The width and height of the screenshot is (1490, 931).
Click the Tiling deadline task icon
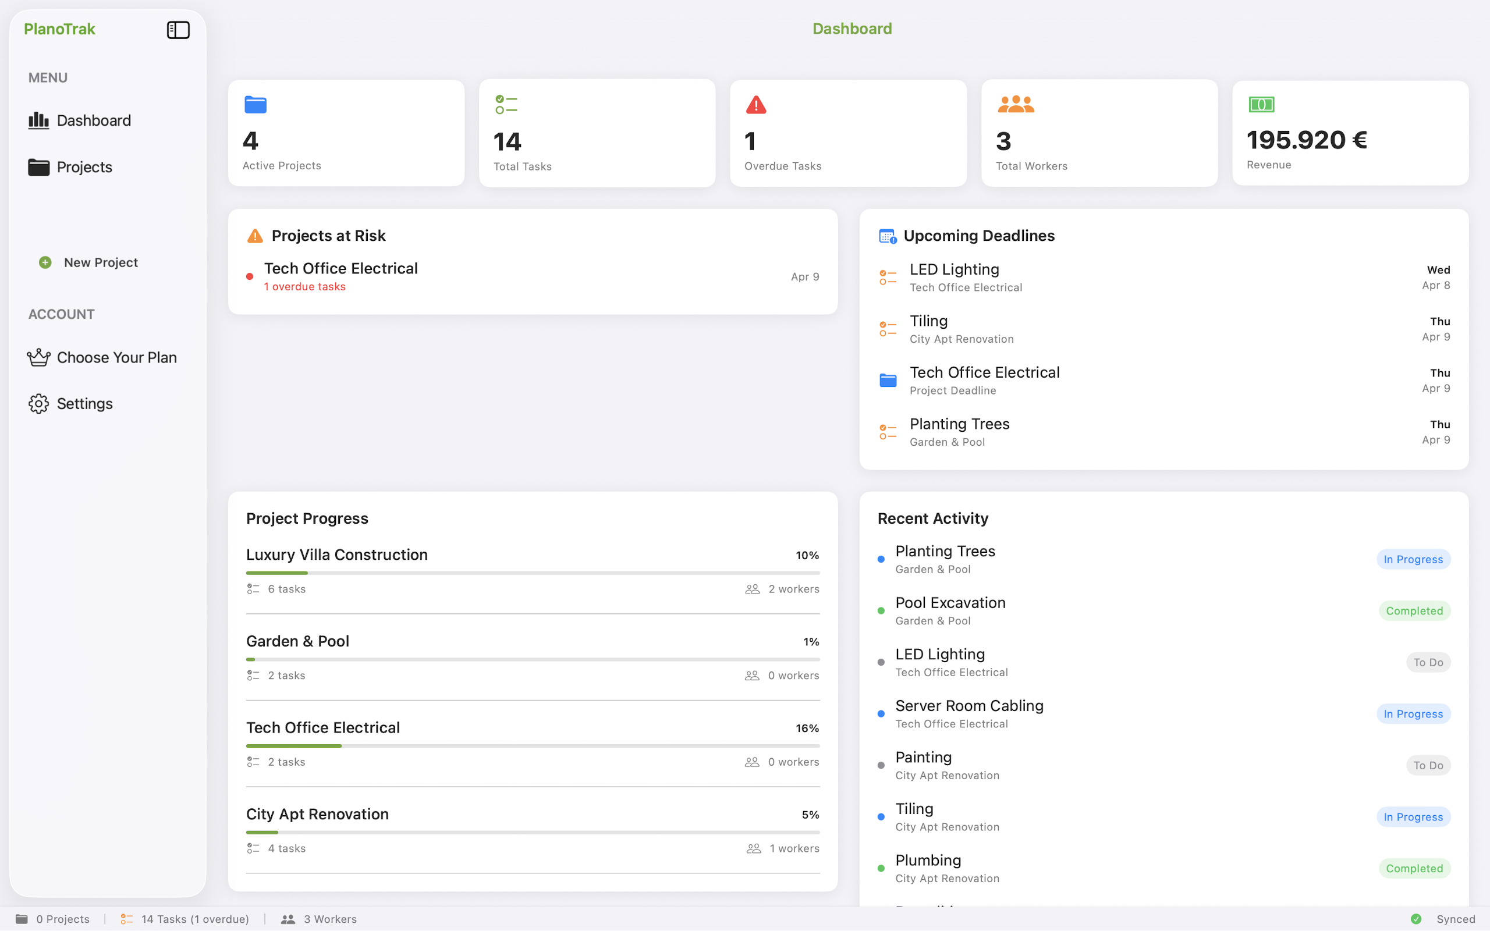(x=887, y=329)
